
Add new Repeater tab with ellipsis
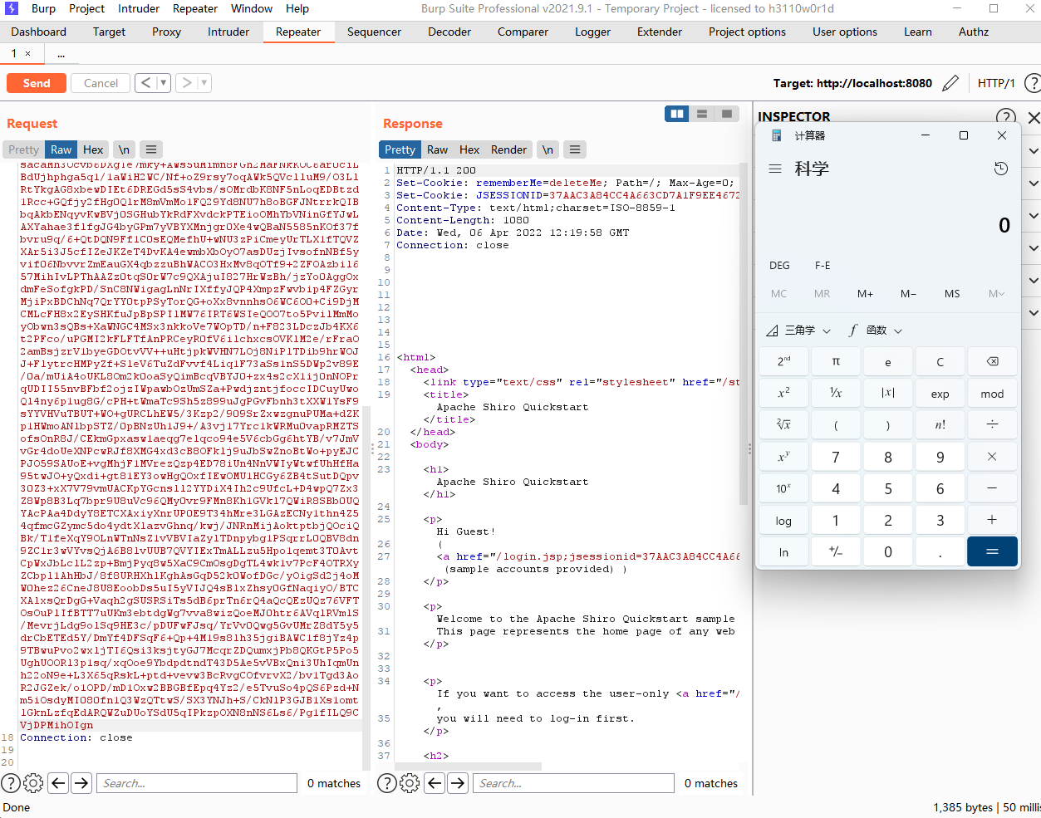point(61,53)
